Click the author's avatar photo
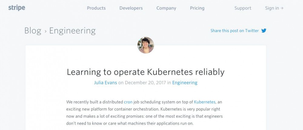303x130 pixels. click(146, 45)
